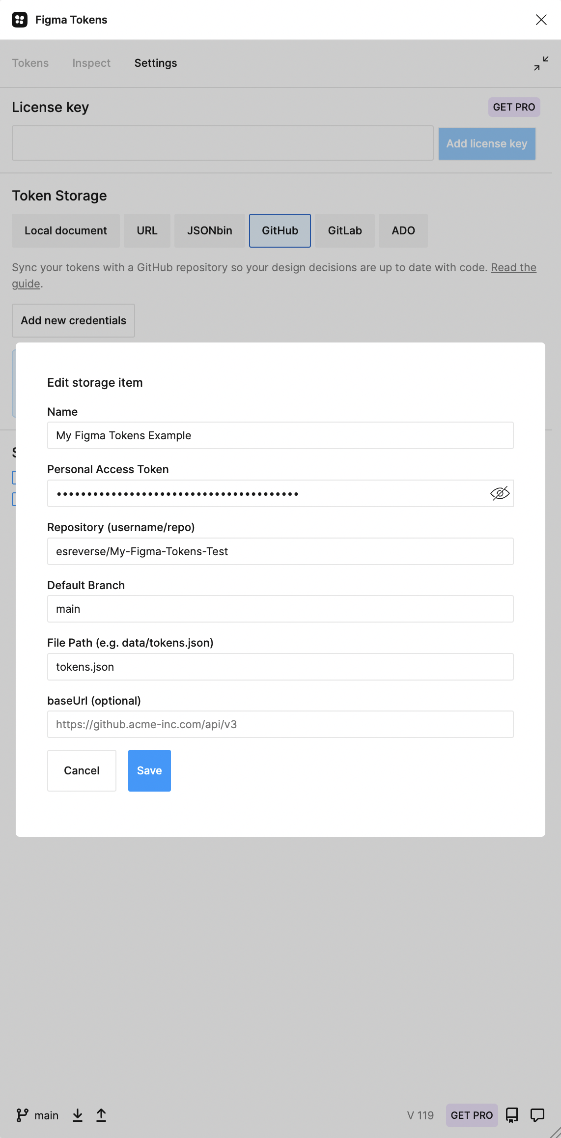Open the Read the guide link

click(x=513, y=267)
